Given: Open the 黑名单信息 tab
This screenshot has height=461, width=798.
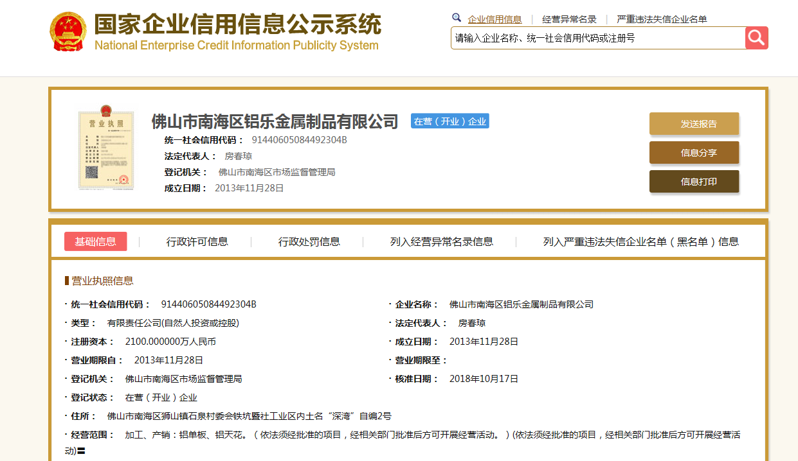Looking at the screenshot, I should 640,241.
